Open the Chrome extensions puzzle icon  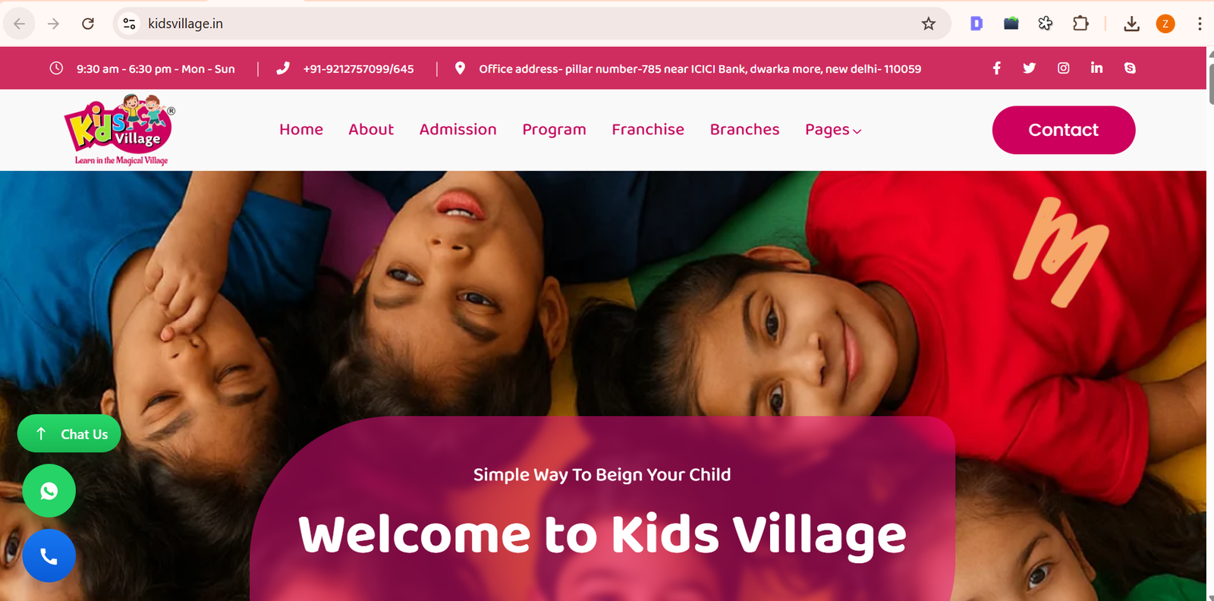click(1080, 24)
